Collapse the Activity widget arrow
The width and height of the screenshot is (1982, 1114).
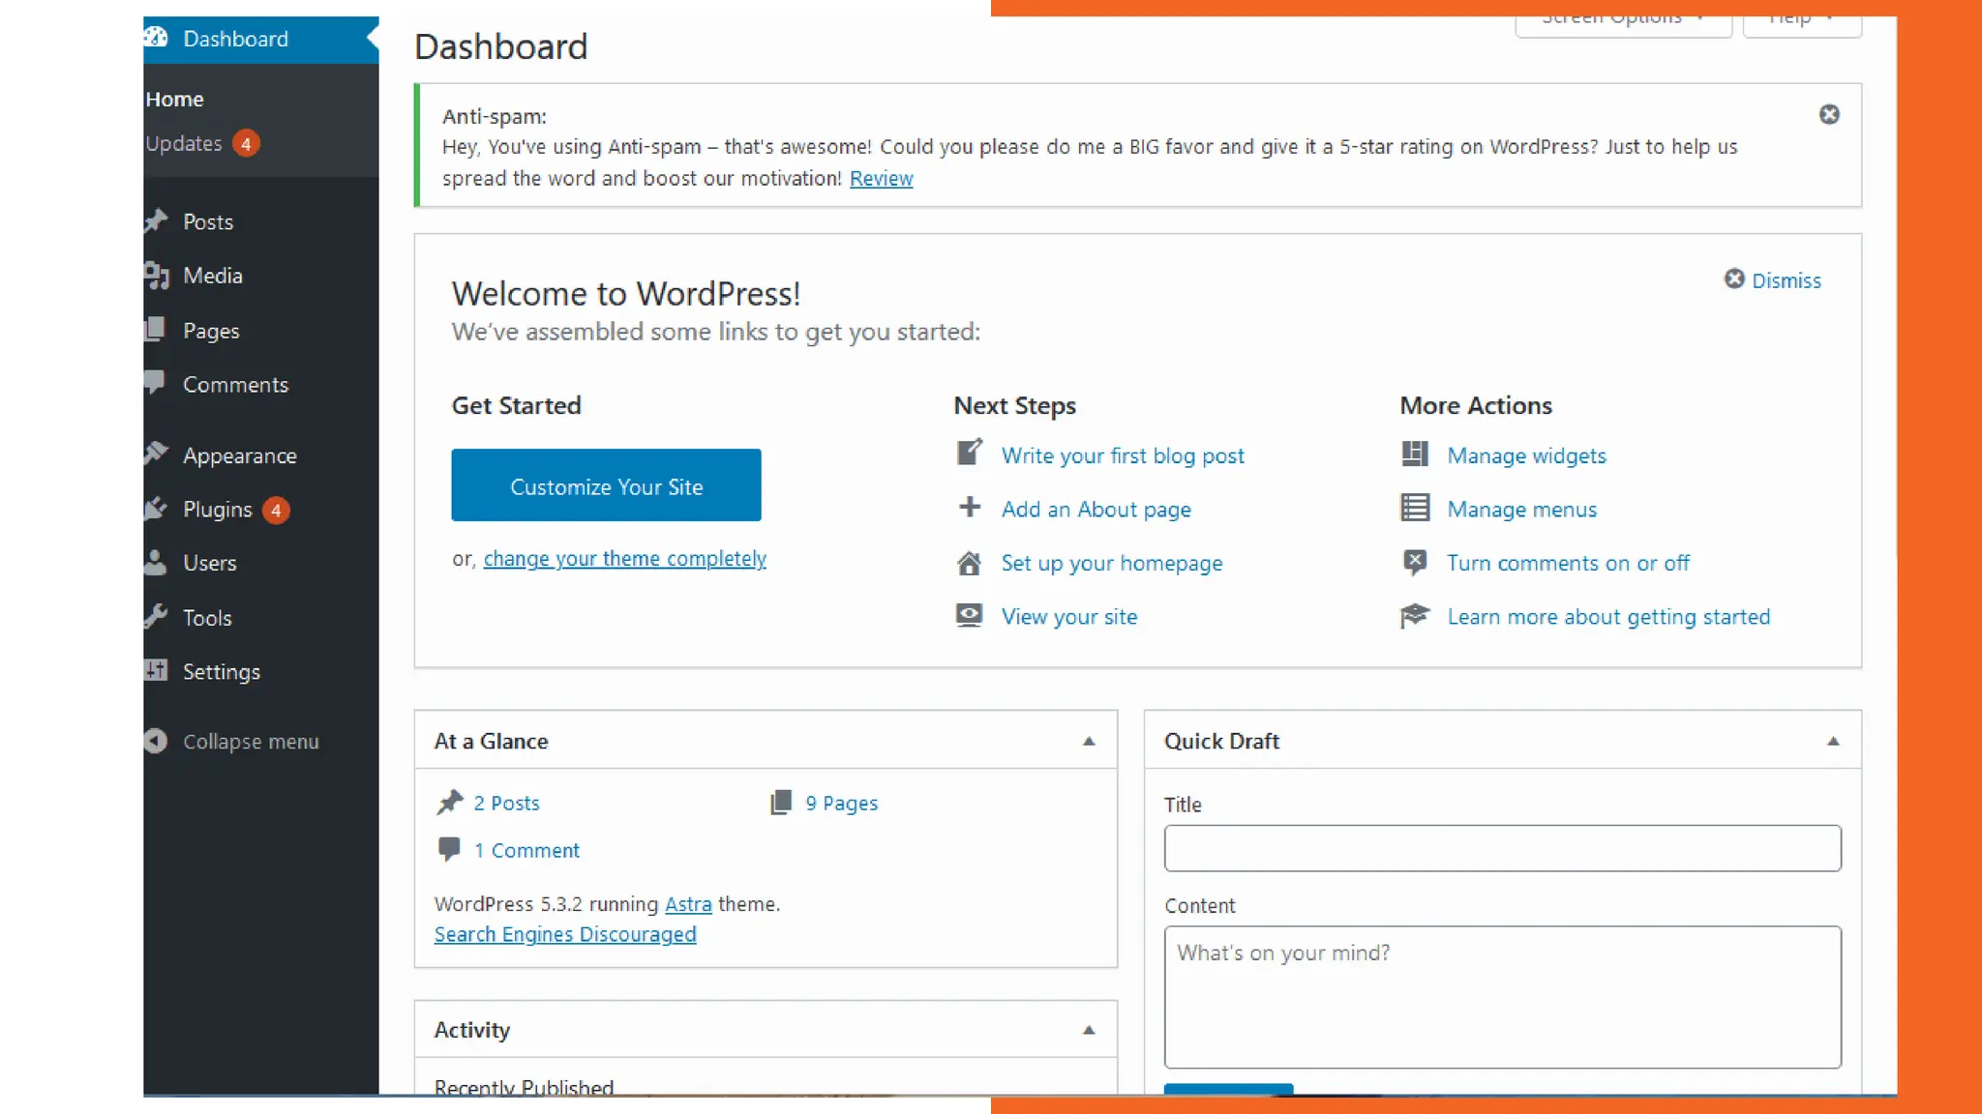pyautogui.click(x=1089, y=1030)
